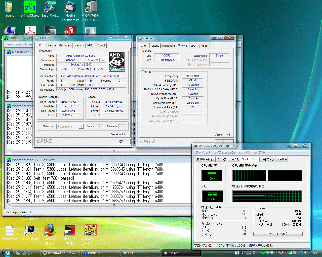Open the サービス tab in Task Manager
The height and width of the screenshot is (257, 322).
point(234,160)
